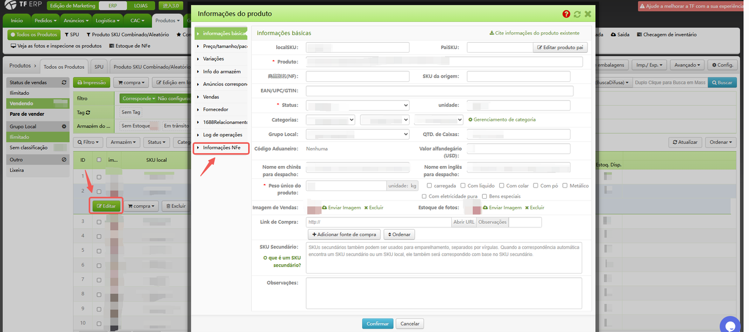Screen dimensions: 749x332
Task: Tick the Bens especiais checkbox
Action: pos(484,196)
